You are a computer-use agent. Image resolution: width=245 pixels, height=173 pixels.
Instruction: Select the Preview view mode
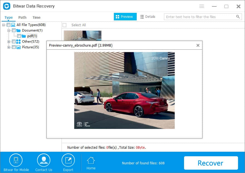coord(125,16)
